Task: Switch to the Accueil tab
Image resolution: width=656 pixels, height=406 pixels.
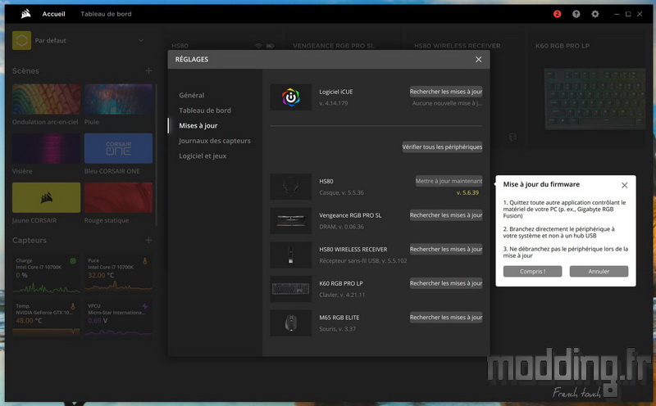Action: pyautogui.click(x=53, y=14)
